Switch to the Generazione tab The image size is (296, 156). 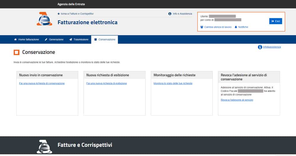point(54,40)
